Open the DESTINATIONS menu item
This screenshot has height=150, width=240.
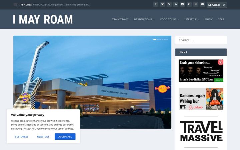[143, 19]
